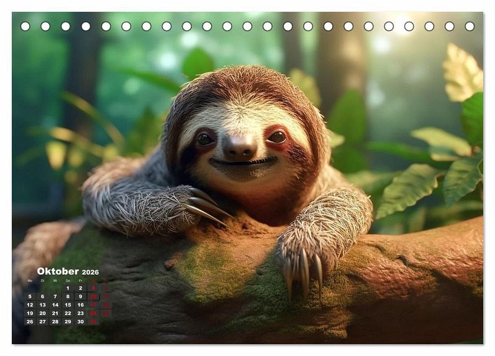
Task: Click the "Oktober" month title
Action: coord(58,271)
